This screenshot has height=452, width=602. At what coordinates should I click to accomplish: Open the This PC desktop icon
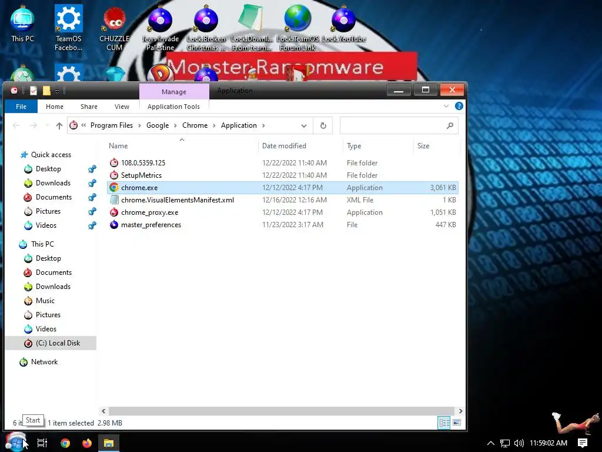(x=22, y=23)
